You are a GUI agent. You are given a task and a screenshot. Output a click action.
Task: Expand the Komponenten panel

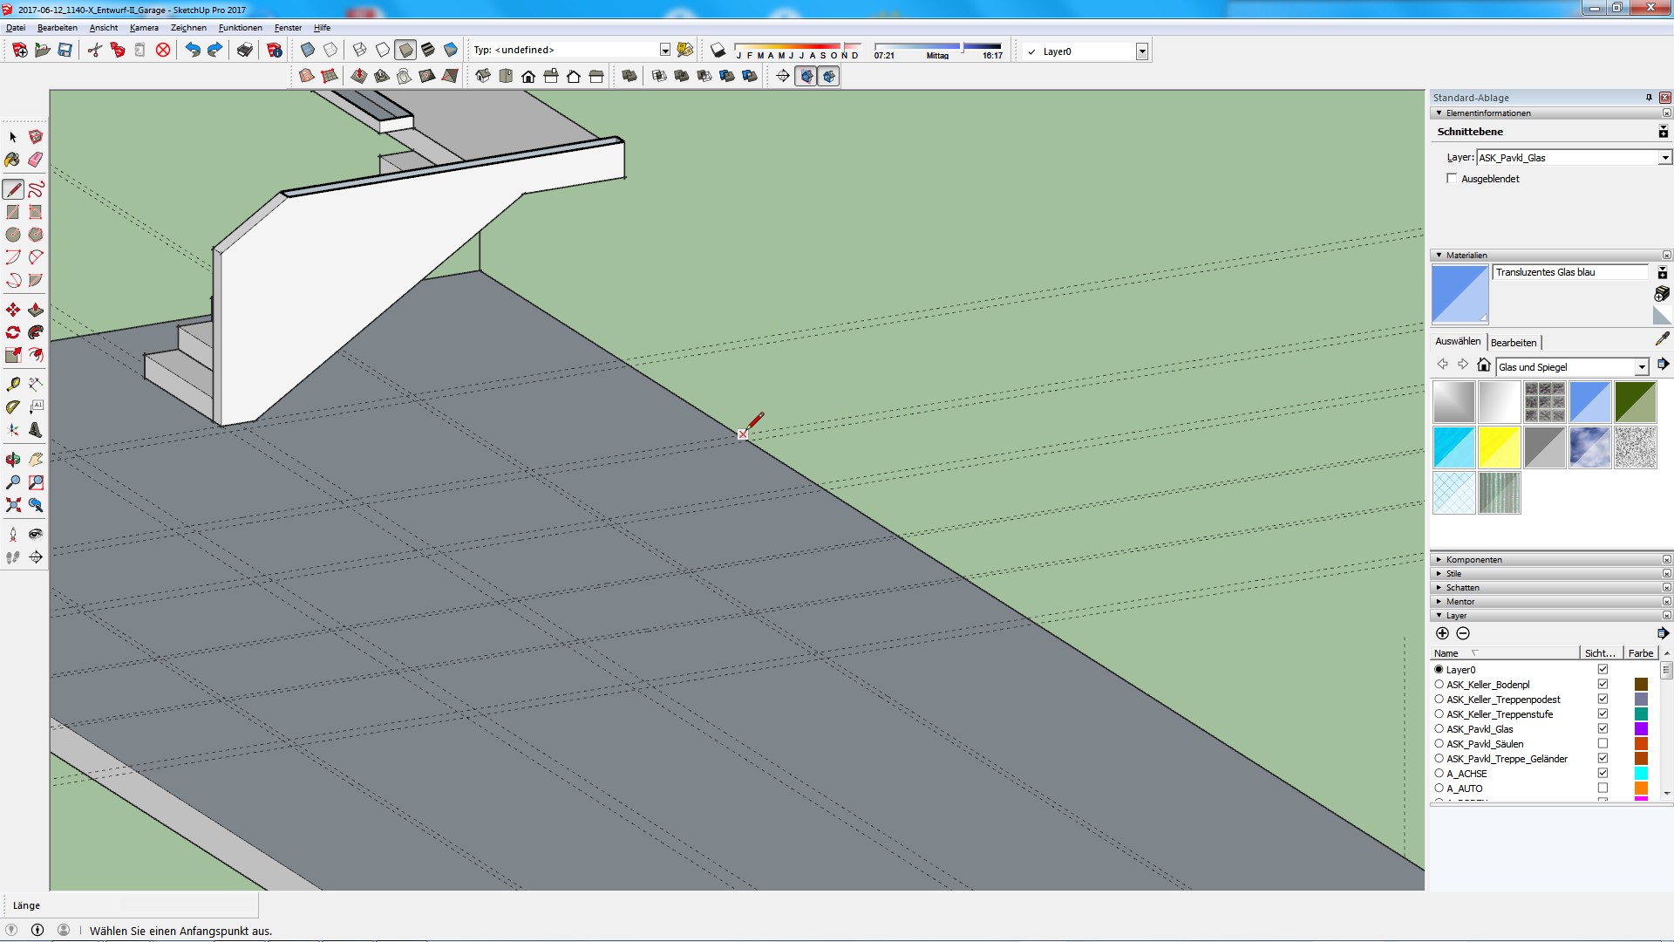(x=1473, y=560)
